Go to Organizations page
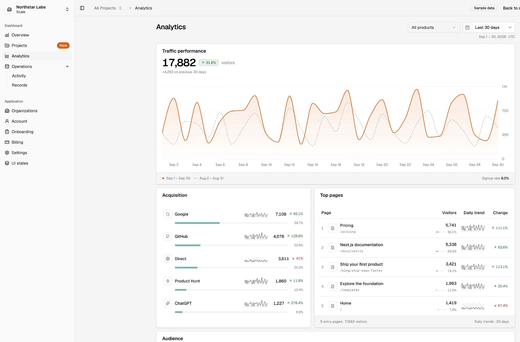 click(x=37, y=111)
